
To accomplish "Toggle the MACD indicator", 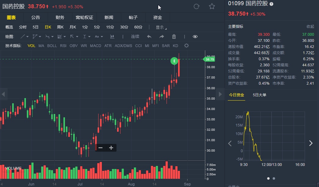I will pyautogui.click(x=95, y=46).
